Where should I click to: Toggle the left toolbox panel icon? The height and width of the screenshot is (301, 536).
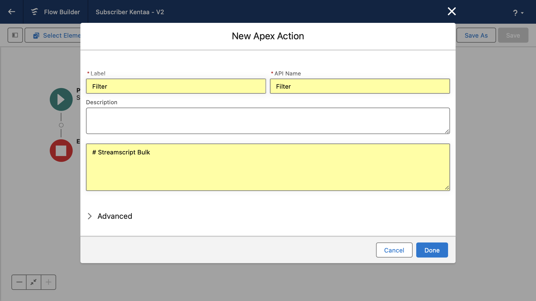[x=15, y=35]
